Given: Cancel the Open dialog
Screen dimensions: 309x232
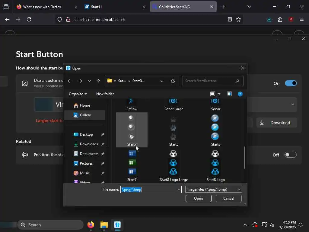Looking at the screenshot, I should click(229, 198).
